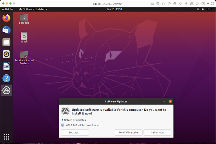Click the Parallels camera icon
The image size is (216, 144).
tap(197, 4)
